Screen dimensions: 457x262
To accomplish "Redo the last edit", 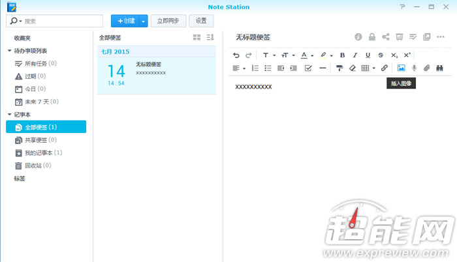I will (249, 55).
